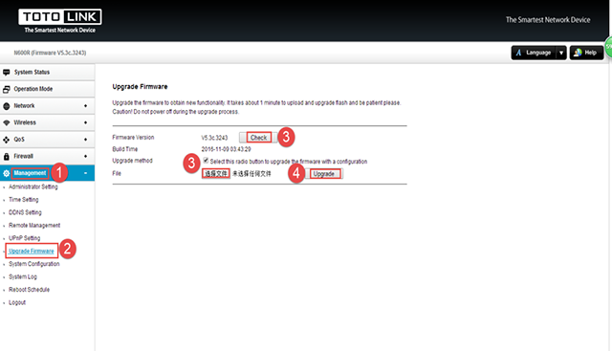The image size is (612, 351).
Task: Open Upgrade Firmware menu item
Action: click(x=32, y=251)
